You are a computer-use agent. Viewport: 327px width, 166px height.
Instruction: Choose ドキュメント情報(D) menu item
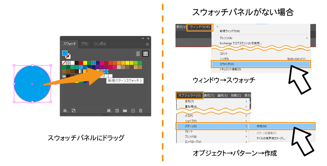[x=261, y=69]
